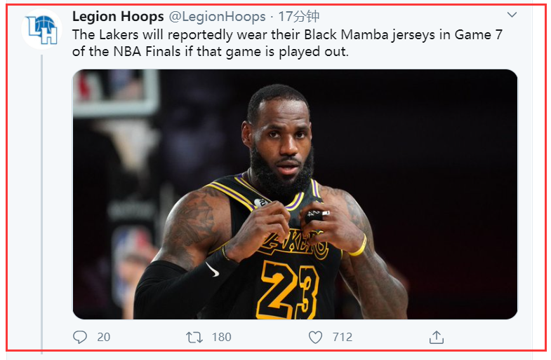This screenshot has height=360, width=551.
Task: Open the share upload icon
Action: [437, 337]
